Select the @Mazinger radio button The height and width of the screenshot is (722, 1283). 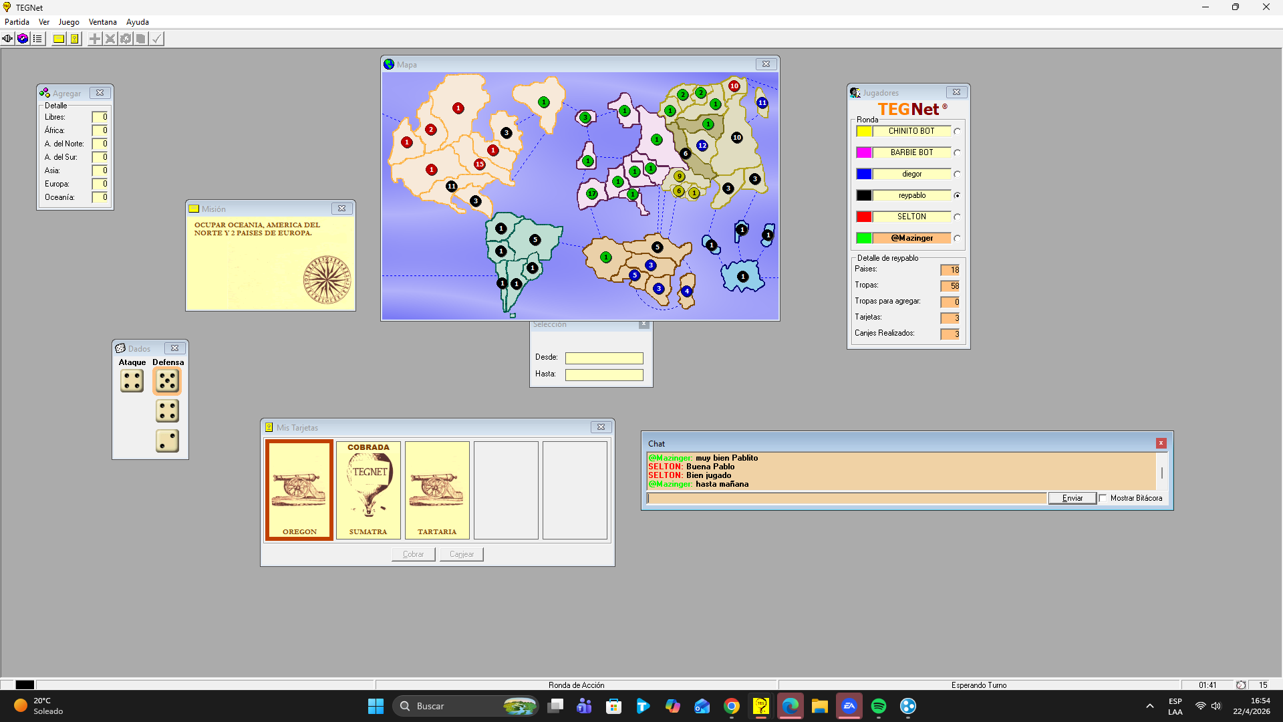(957, 239)
